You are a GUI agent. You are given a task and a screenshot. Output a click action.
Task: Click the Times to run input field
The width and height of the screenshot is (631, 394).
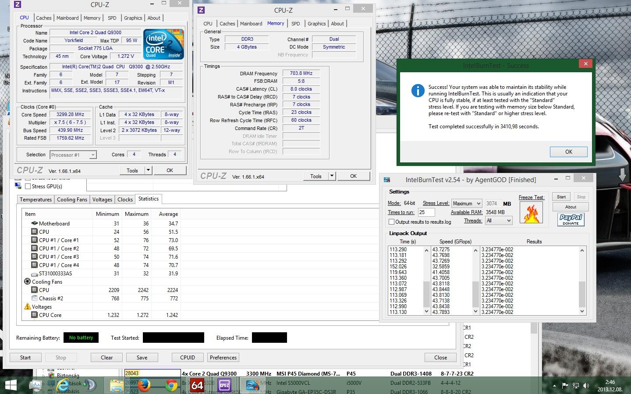(426, 212)
